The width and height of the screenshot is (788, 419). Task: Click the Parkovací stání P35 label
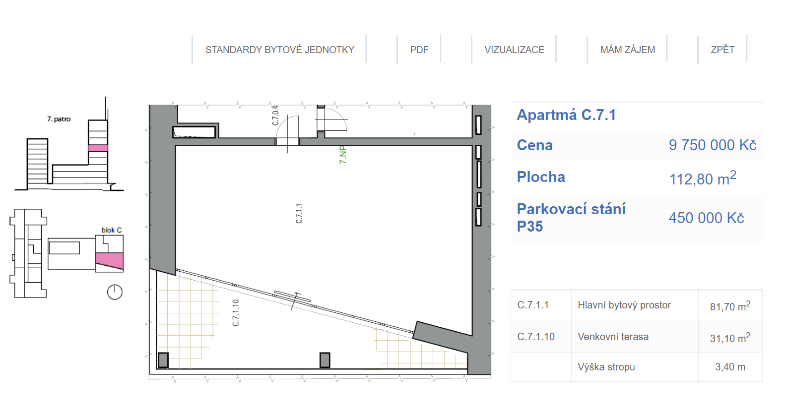tap(571, 218)
